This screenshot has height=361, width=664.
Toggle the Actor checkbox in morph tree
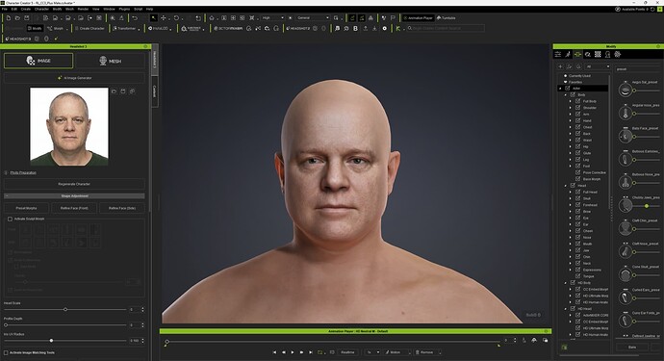pos(568,89)
